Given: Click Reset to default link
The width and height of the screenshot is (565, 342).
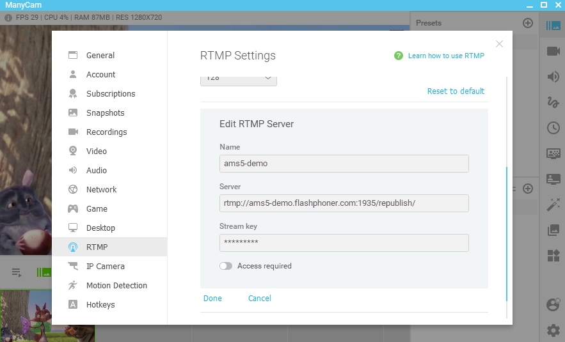Looking at the screenshot, I should pos(456,91).
